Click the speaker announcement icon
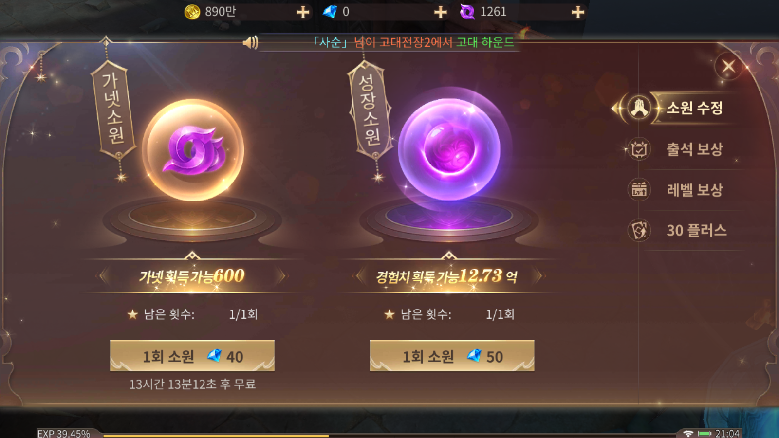 (x=250, y=43)
